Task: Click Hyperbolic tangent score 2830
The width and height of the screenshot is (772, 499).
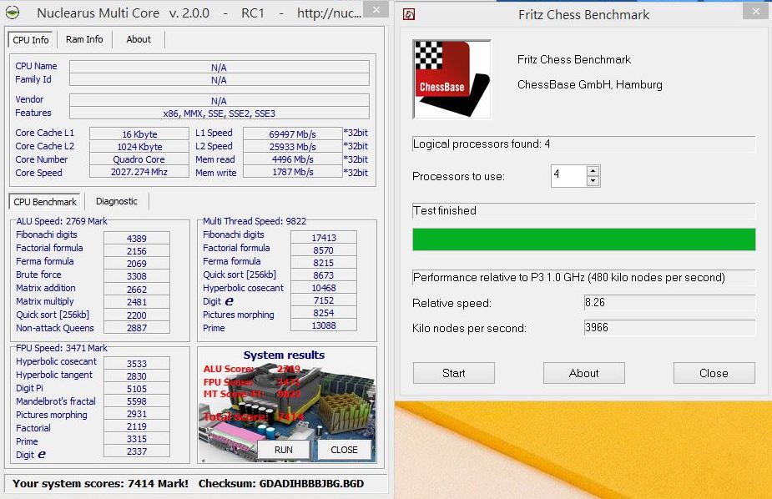Action: [x=137, y=376]
